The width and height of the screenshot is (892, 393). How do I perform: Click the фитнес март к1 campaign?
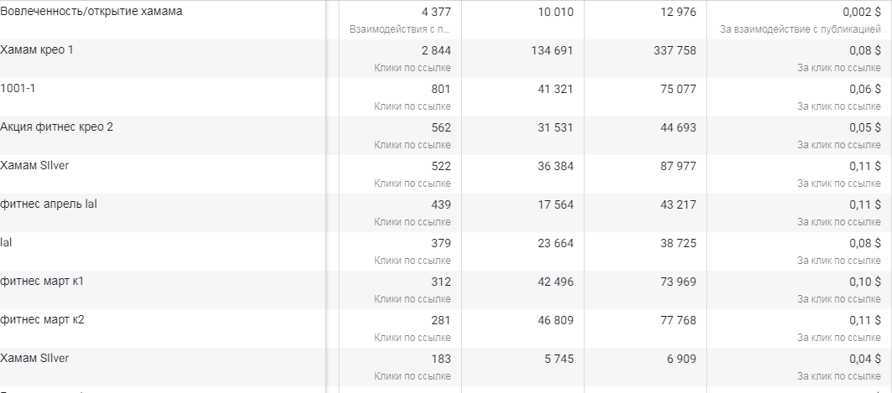[x=42, y=281]
